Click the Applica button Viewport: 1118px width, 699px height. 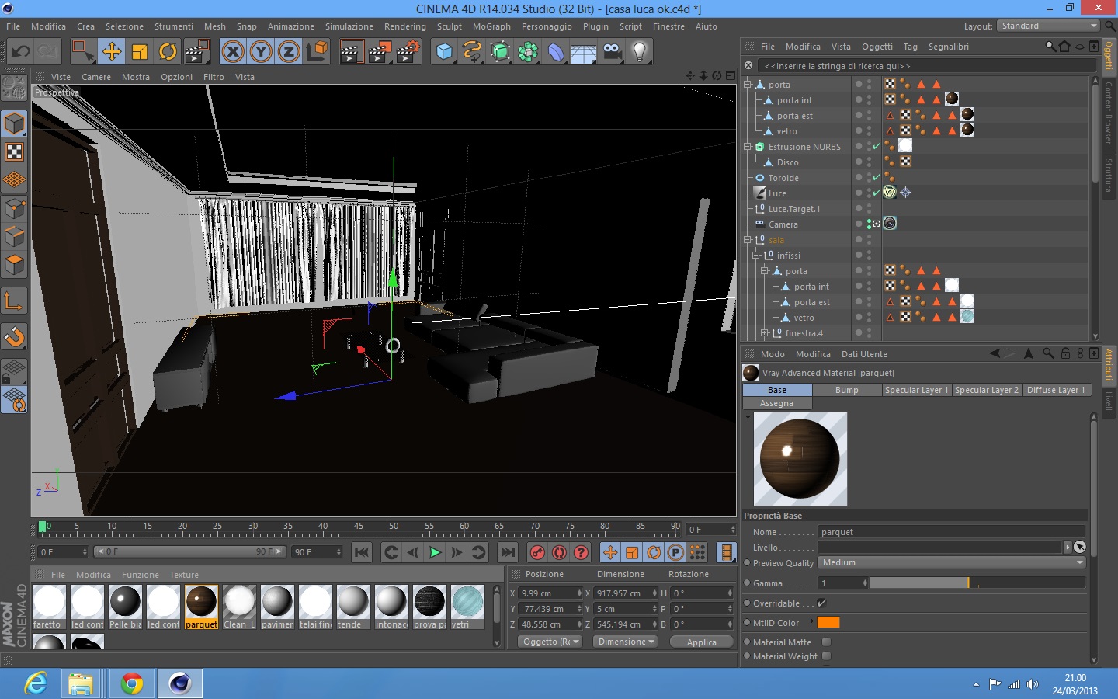pos(701,642)
